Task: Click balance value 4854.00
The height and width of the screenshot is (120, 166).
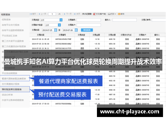Action: [x=112, y=44]
